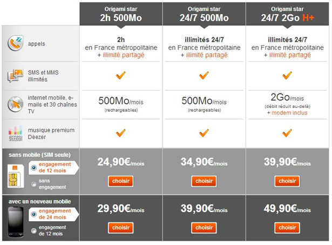
Task: Select new mobile engagement de 12 mois
Action: point(35,230)
